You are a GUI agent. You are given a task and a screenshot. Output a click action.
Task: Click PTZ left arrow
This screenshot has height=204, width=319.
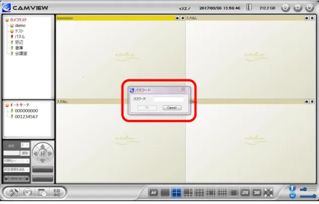point(35,154)
